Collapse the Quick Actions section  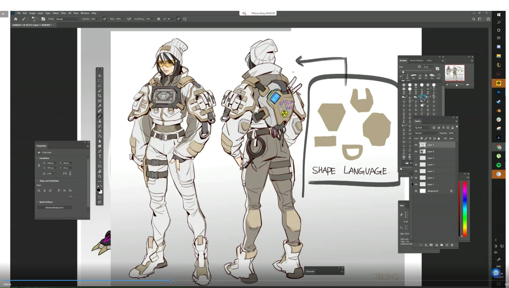tap(37, 202)
